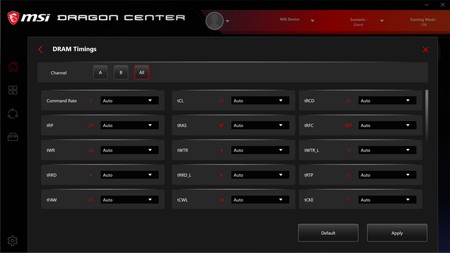Click the DRAM Timings title
Viewport: 450px width, 253px height.
click(x=75, y=49)
